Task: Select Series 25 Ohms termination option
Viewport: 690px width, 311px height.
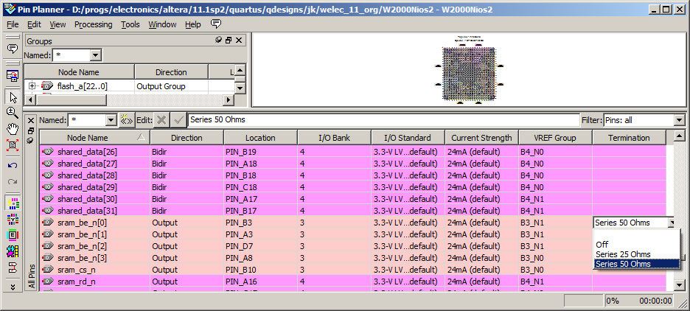Action: coord(623,254)
